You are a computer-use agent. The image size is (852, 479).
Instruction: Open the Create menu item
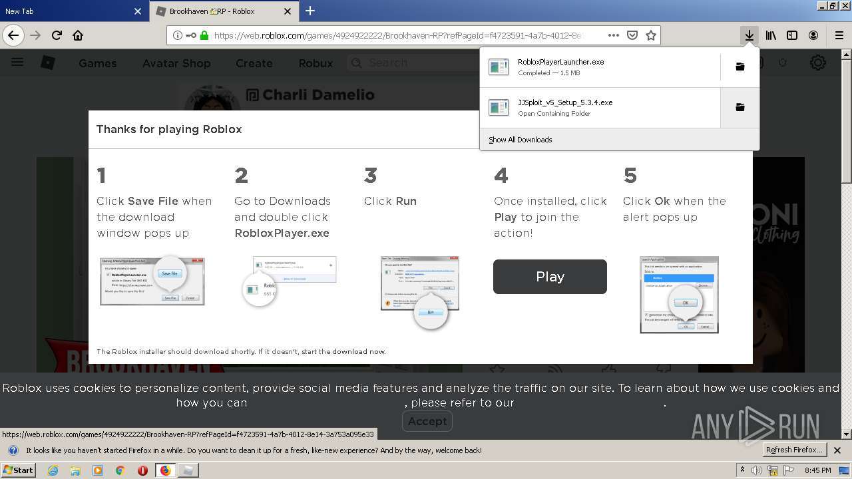coord(254,63)
